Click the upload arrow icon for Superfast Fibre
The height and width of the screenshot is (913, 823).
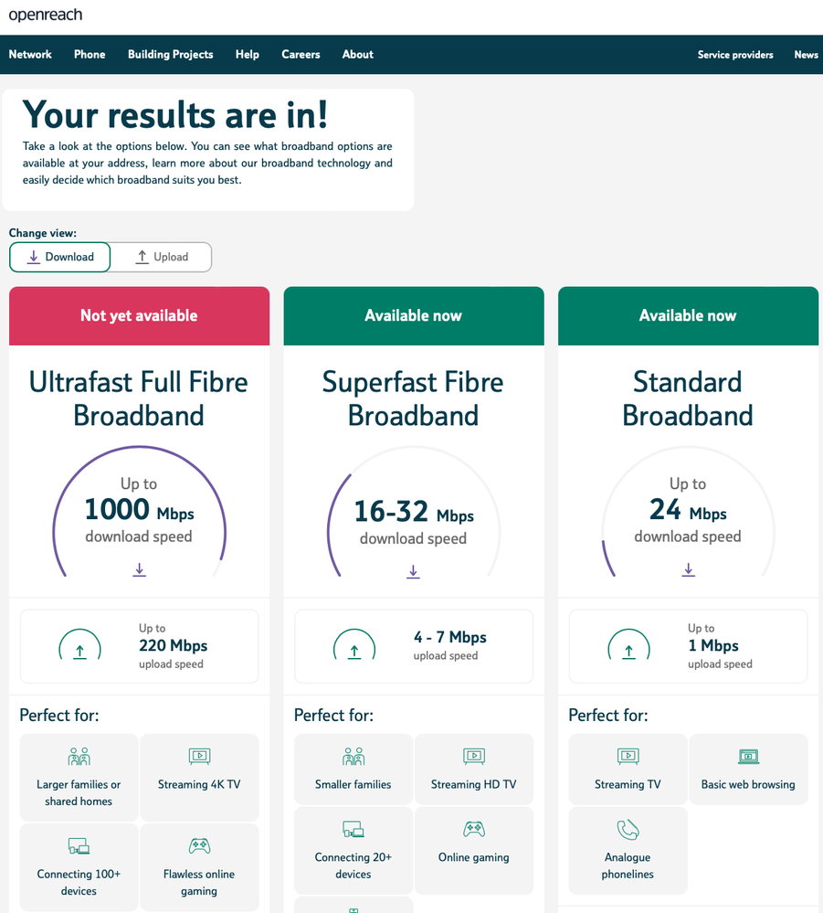coord(354,650)
